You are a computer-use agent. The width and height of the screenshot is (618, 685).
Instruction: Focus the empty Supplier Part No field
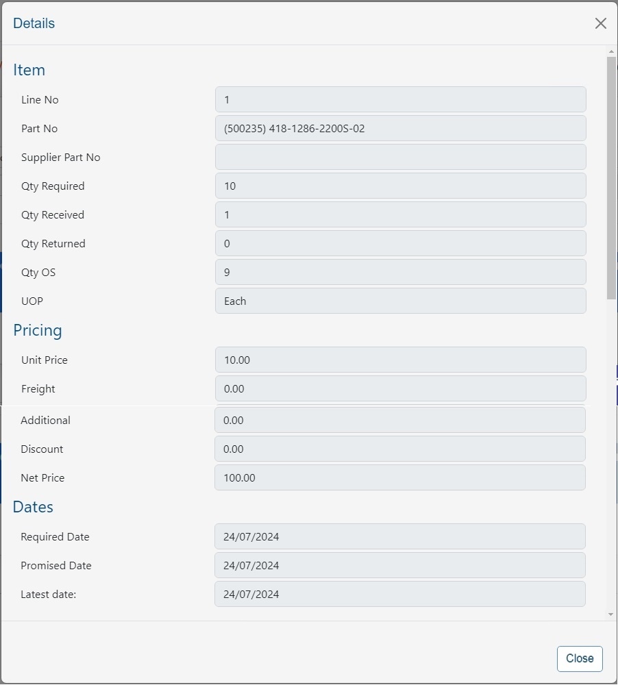click(x=400, y=157)
